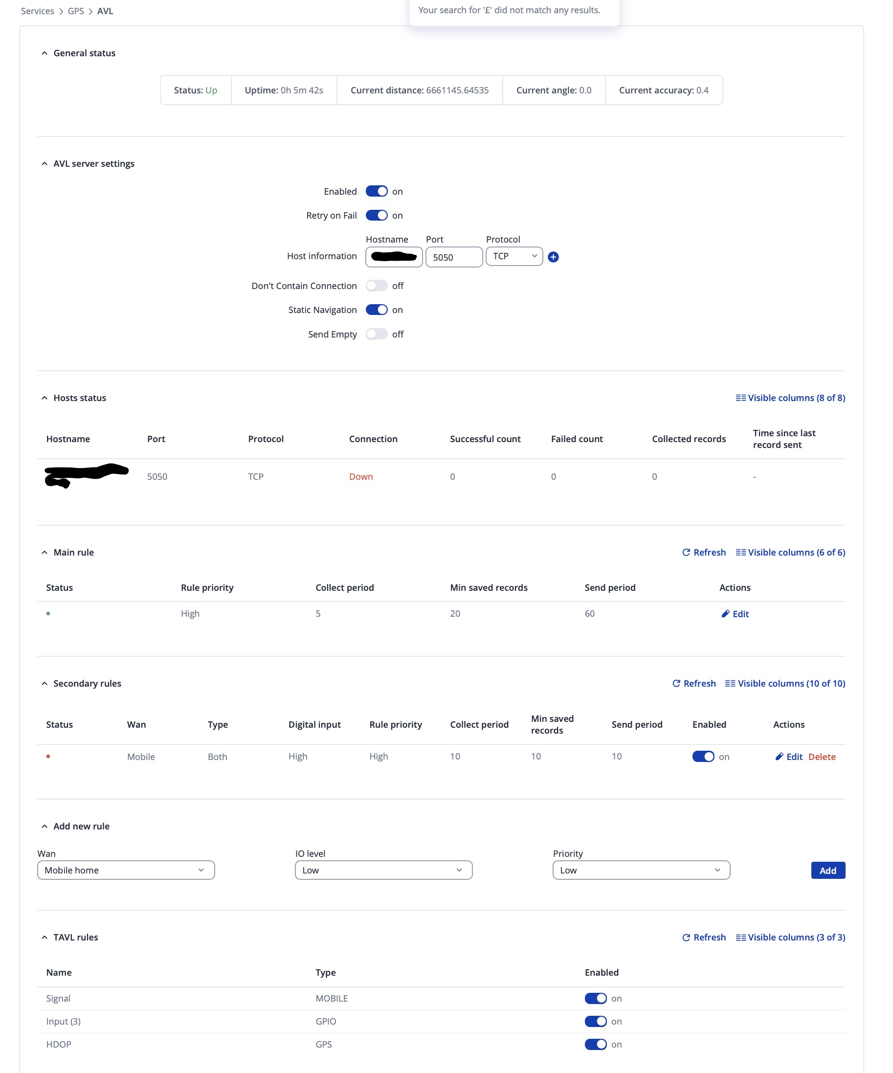
Task: Go to Services in breadcrumb
Action: point(37,11)
